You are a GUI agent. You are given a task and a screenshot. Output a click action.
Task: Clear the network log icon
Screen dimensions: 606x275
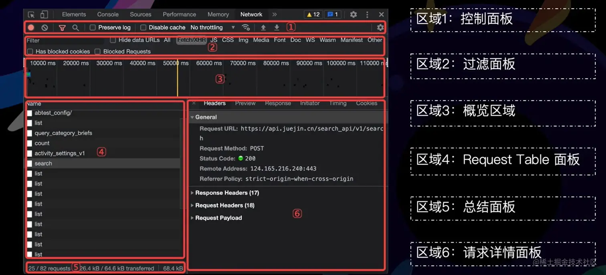(x=45, y=28)
